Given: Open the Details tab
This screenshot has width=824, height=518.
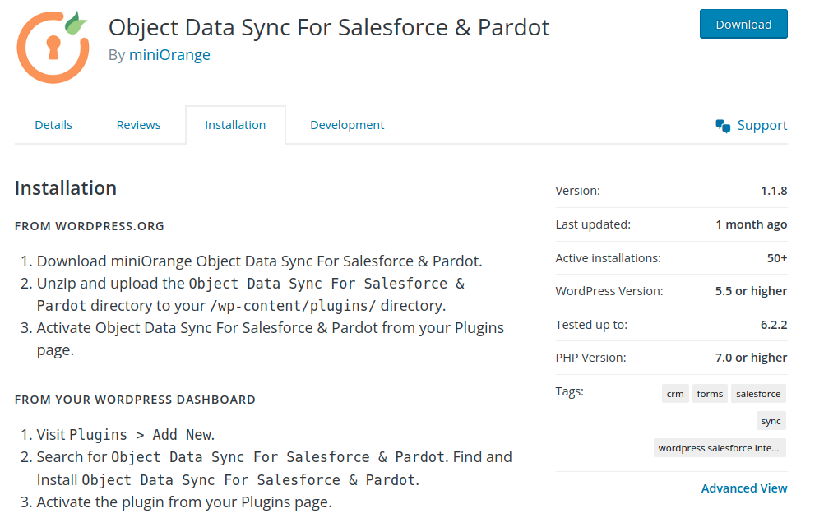Looking at the screenshot, I should 53,124.
